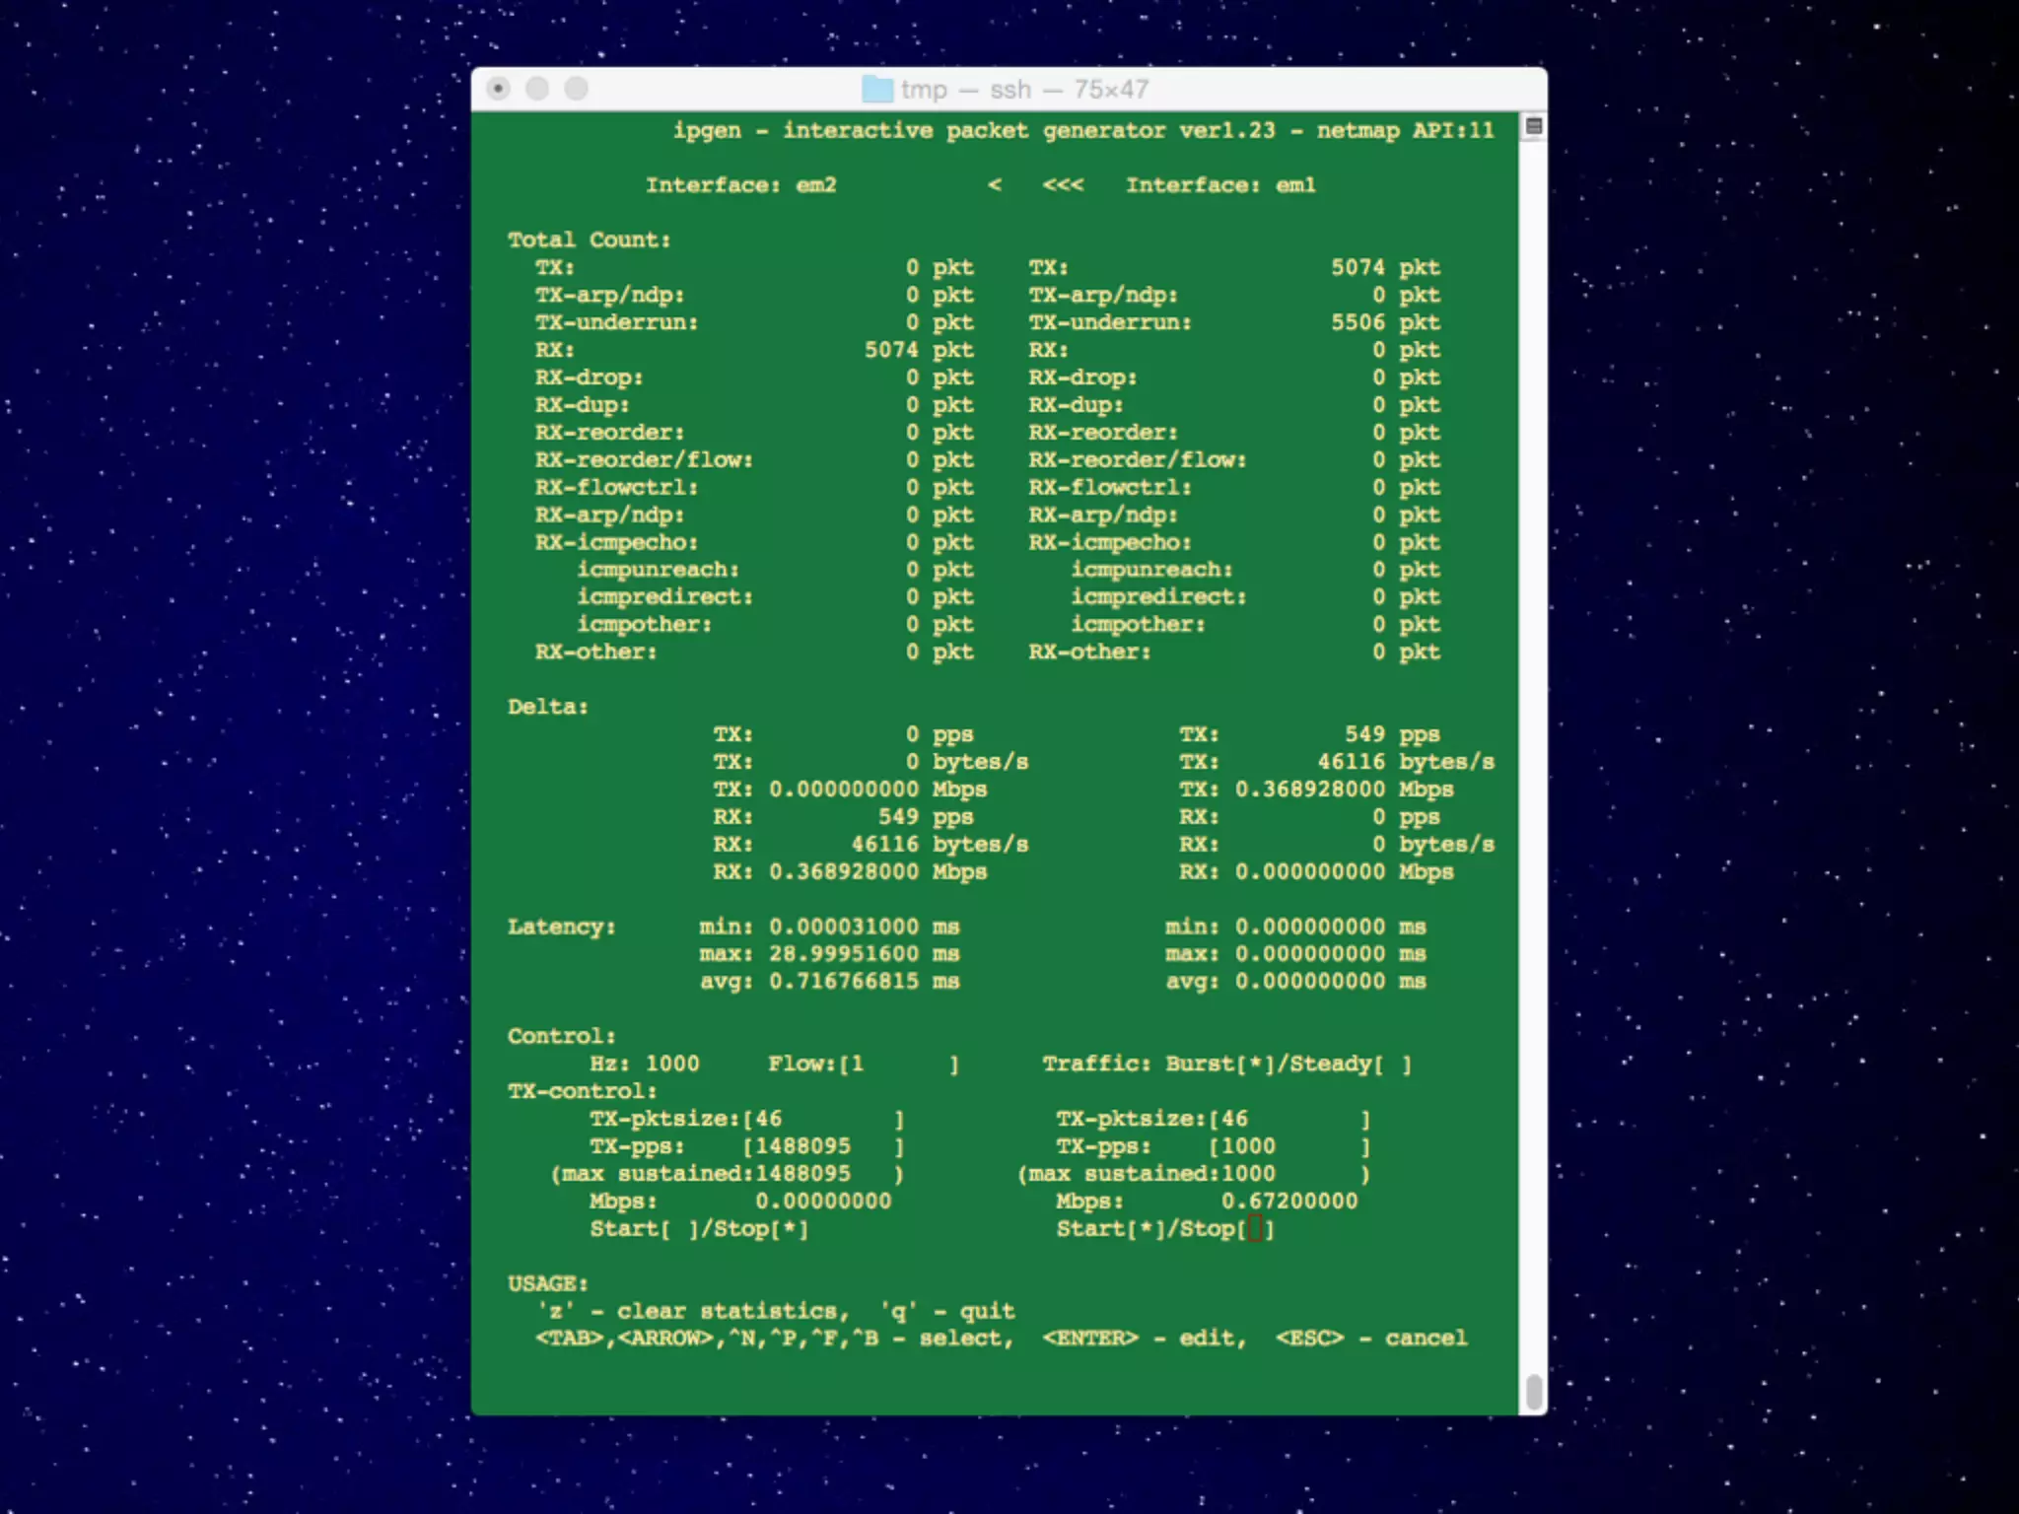Select the Steady traffic mode checkbox
The image size is (2019, 1514).
tap(1393, 1065)
